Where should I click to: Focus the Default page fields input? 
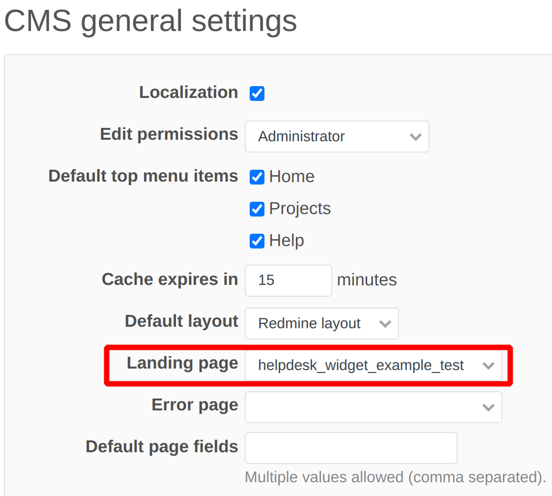point(351,447)
